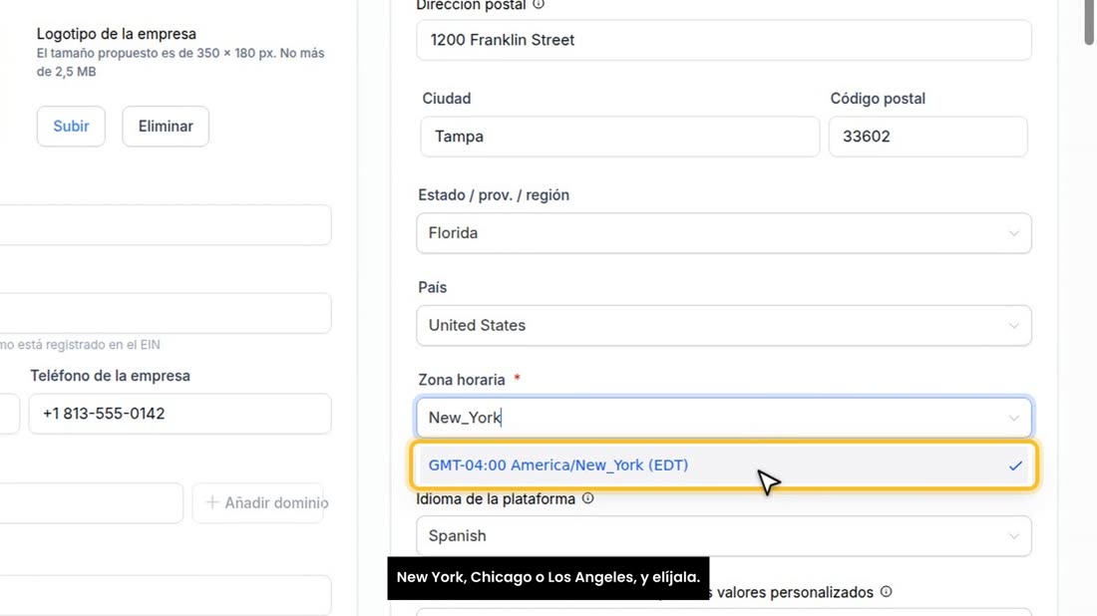Click the Estado / prov. / región label
The width and height of the screenshot is (1097, 616).
coord(494,195)
